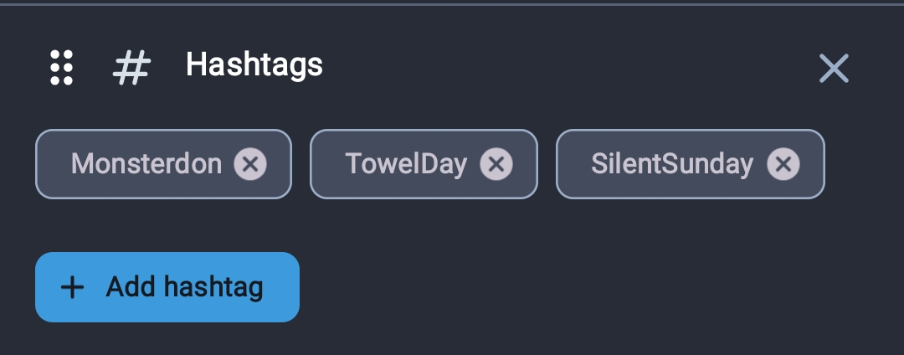Click the hash symbol icon beside Hashtags
This screenshot has width=904, height=355.
point(131,68)
